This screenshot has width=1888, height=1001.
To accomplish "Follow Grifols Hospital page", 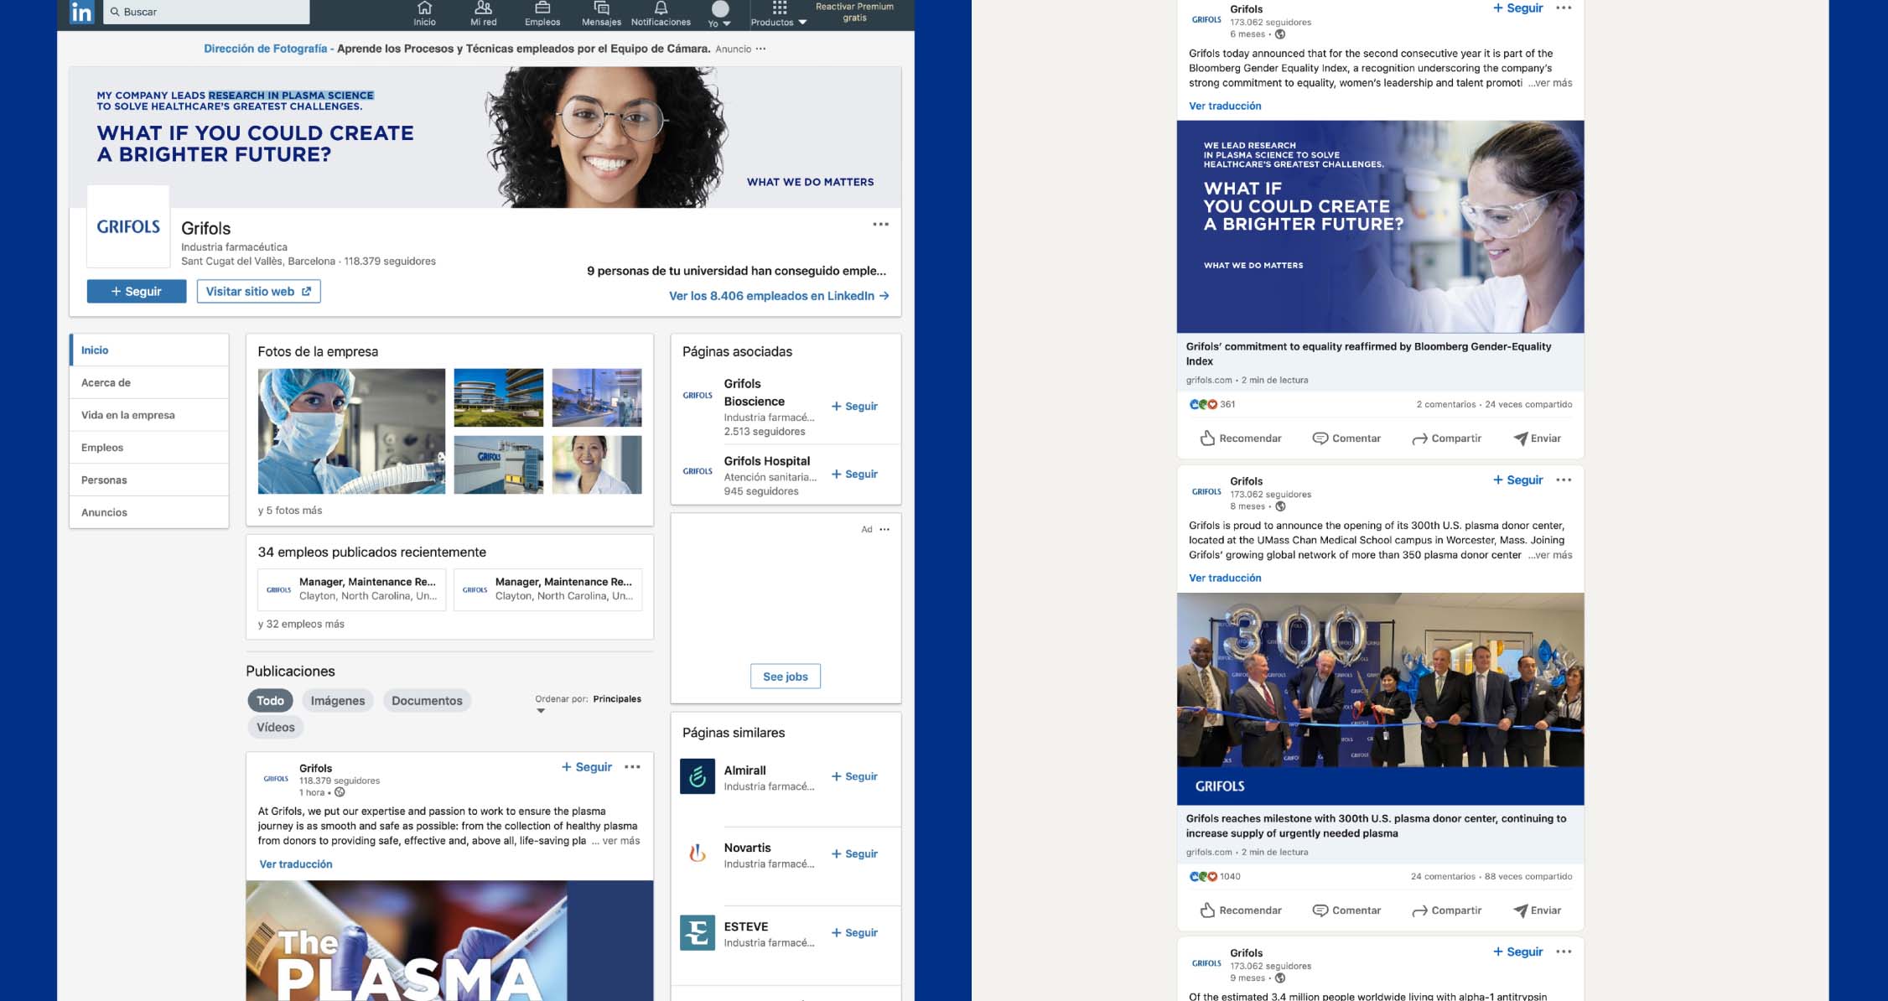I will [854, 474].
